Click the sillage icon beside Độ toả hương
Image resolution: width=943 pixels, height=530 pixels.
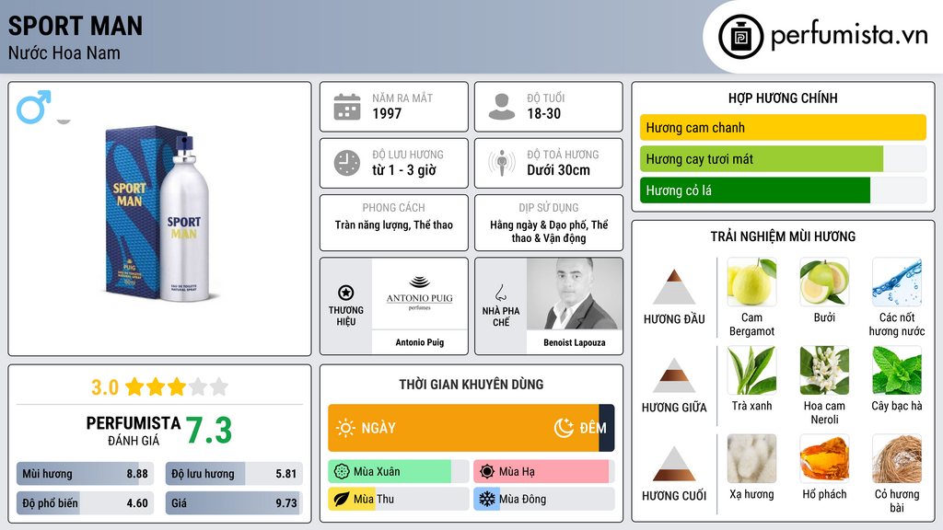[x=502, y=163]
